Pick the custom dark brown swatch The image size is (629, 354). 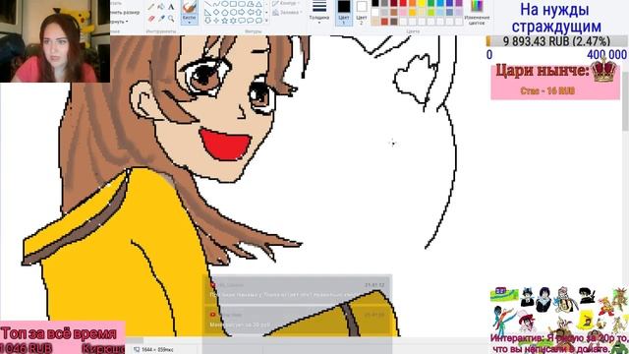(394, 22)
